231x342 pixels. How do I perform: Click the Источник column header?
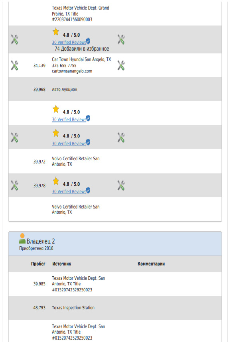[62, 264]
